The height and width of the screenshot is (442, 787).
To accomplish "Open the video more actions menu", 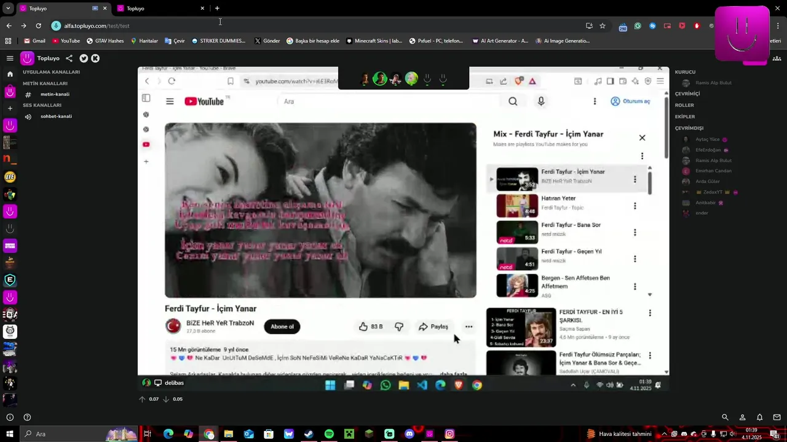I will [x=469, y=327].
